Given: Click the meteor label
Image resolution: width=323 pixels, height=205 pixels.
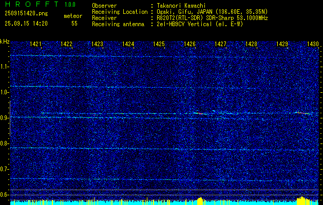Looking at the screenshot, I should 73,16.
